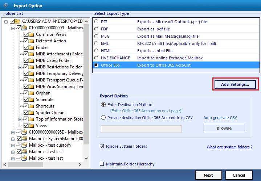The image size is (261, 181).
Task: Choose the EML export type radio
Action: (96, 43)
